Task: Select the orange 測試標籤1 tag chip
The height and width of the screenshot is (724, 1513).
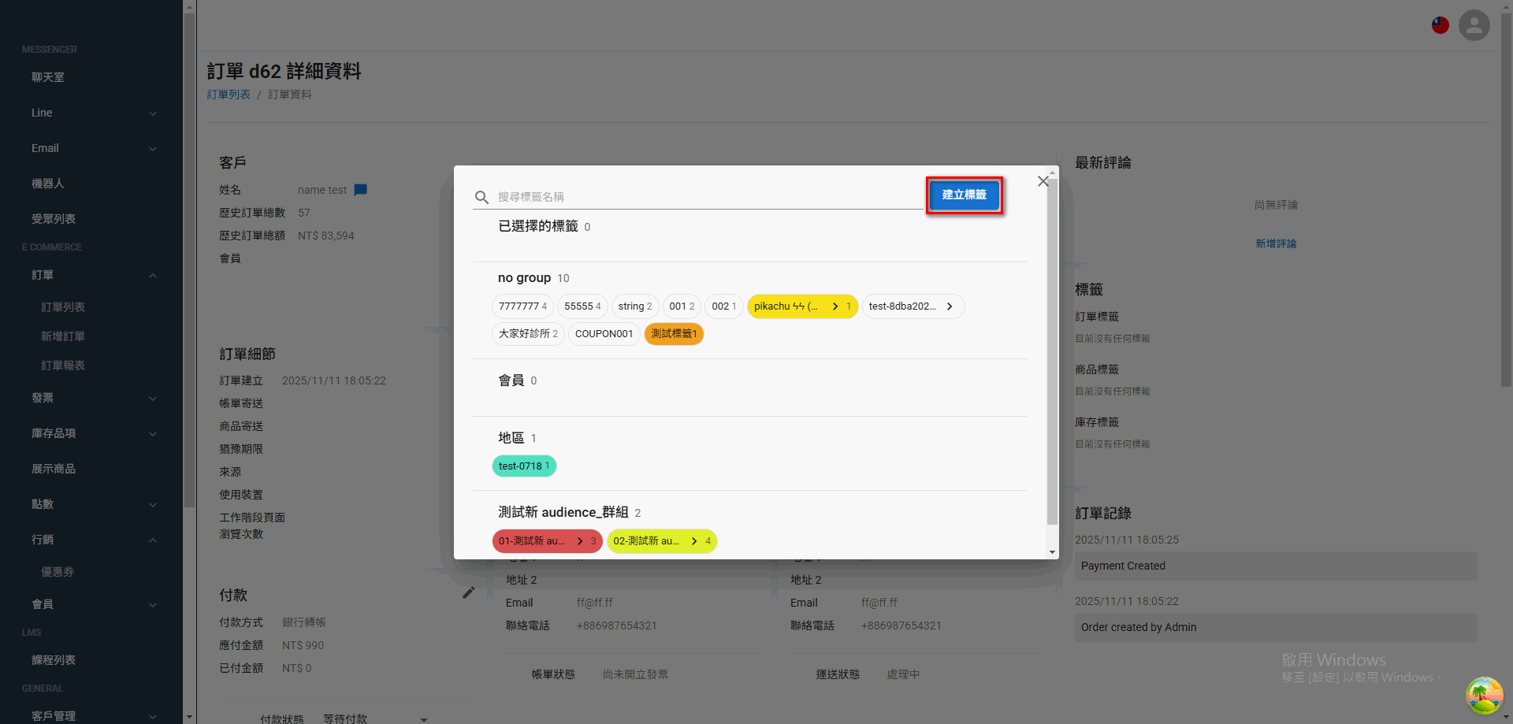Action: click(x=674, y=334)
